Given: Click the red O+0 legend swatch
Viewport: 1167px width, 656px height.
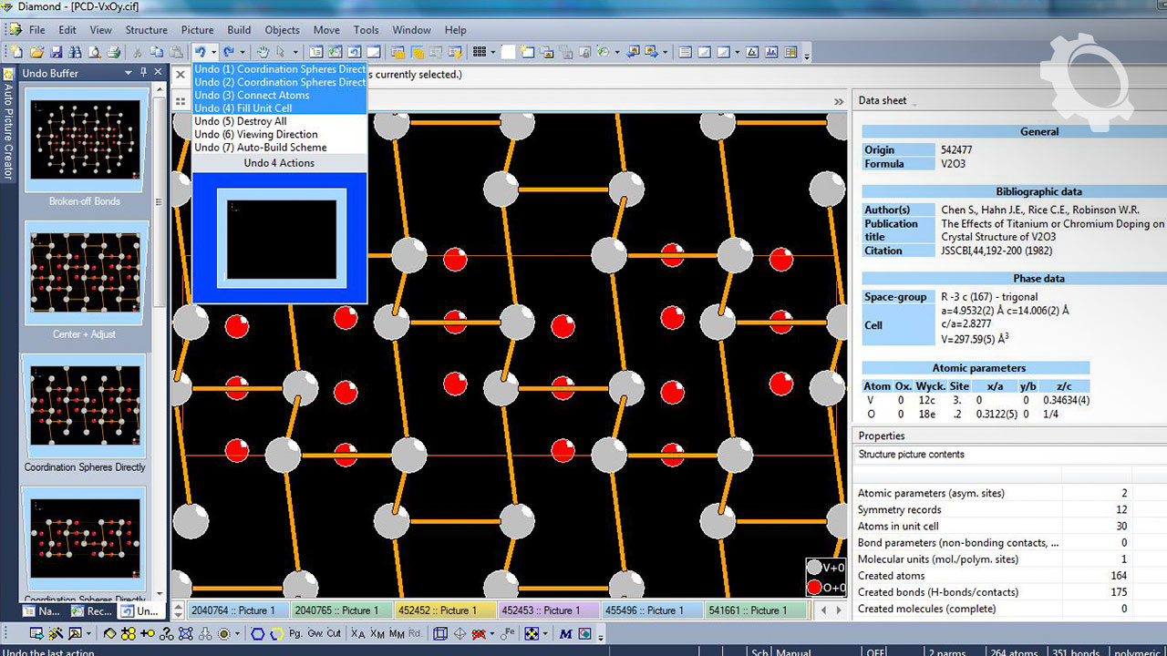Looking at the screenshot, I should 814,587.
